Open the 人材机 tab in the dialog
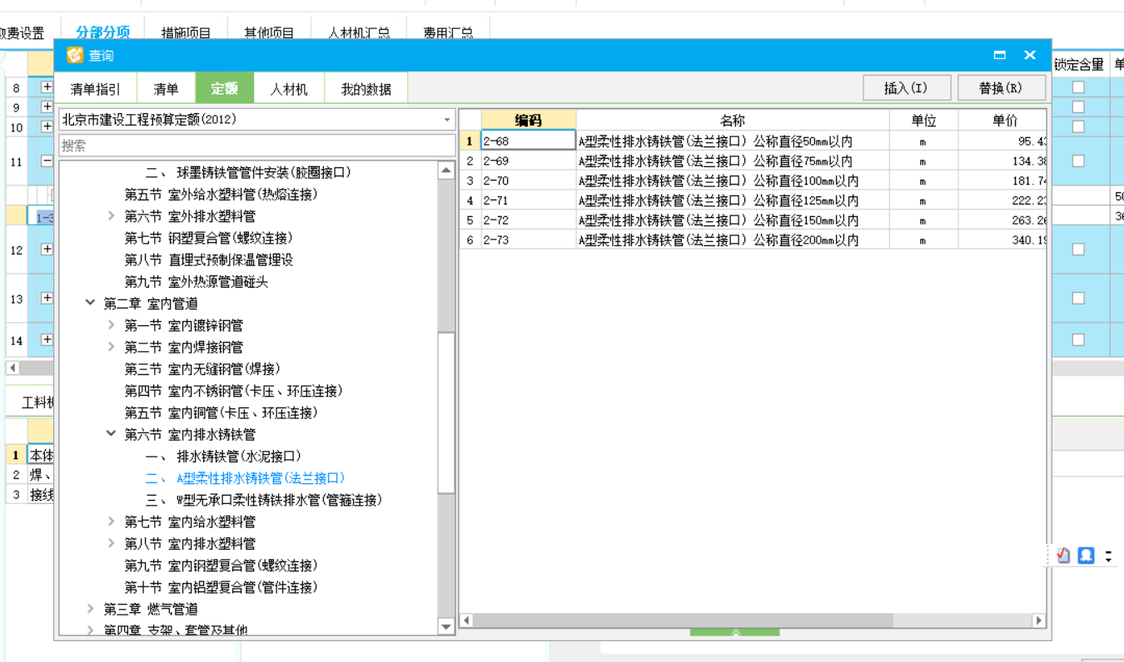Viewport: 1124px width, 662px height. [x=288, y=89]
